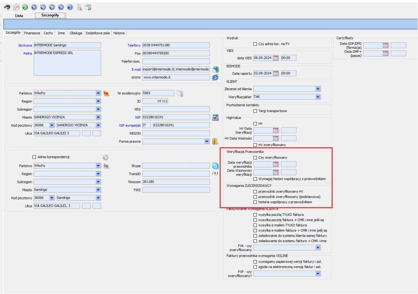
Task: Expand 'Forma prawna' dropdown
Action: 207,141
